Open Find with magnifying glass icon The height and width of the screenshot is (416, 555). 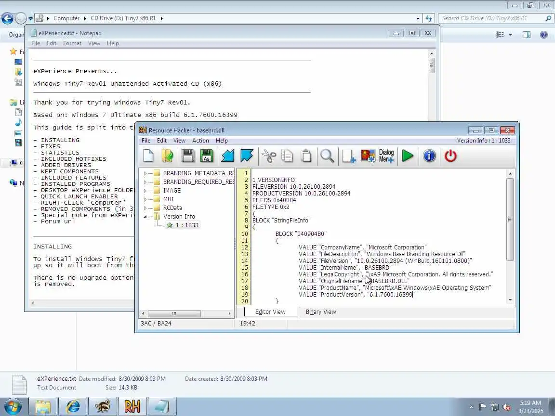(x=327, y=156)
